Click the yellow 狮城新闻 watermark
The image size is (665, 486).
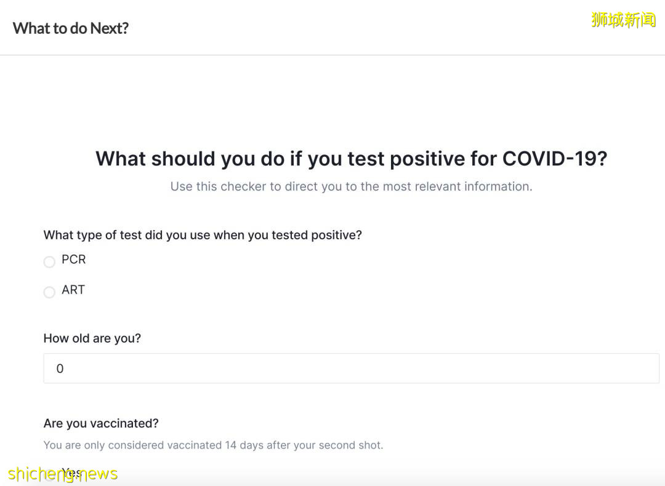[623, 20]
